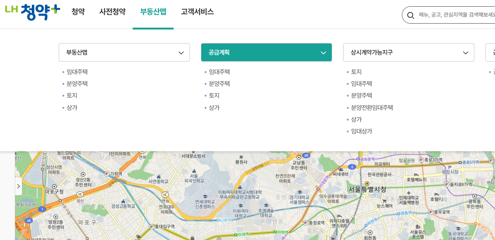Expand the map side panel arrow
The width and height of the screenshot is (495, 240).
tap(18, 186)
